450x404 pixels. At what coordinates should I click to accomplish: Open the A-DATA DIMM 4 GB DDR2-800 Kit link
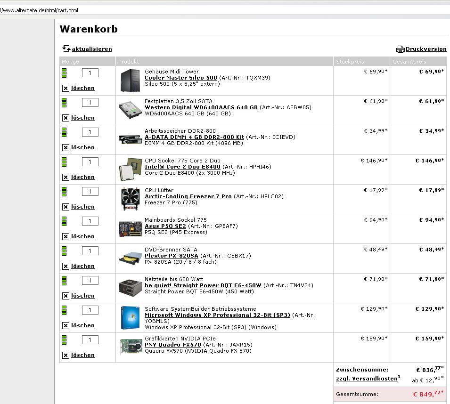pos(194,137)
